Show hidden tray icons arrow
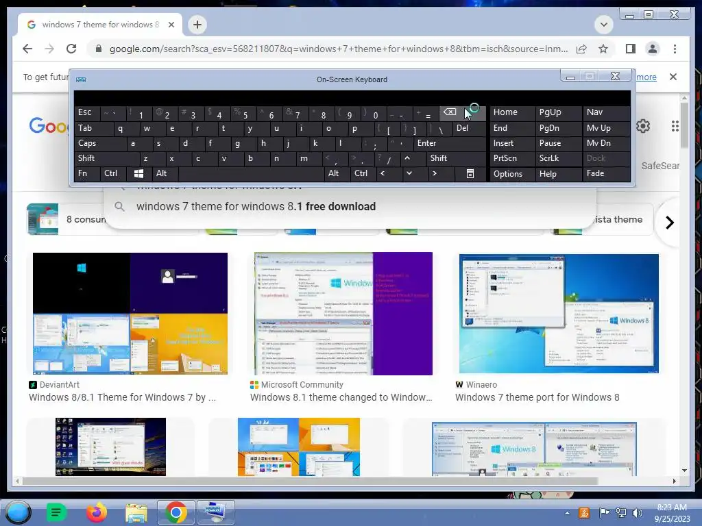Viewport: 702px width, 526px height. coord(567,513)
